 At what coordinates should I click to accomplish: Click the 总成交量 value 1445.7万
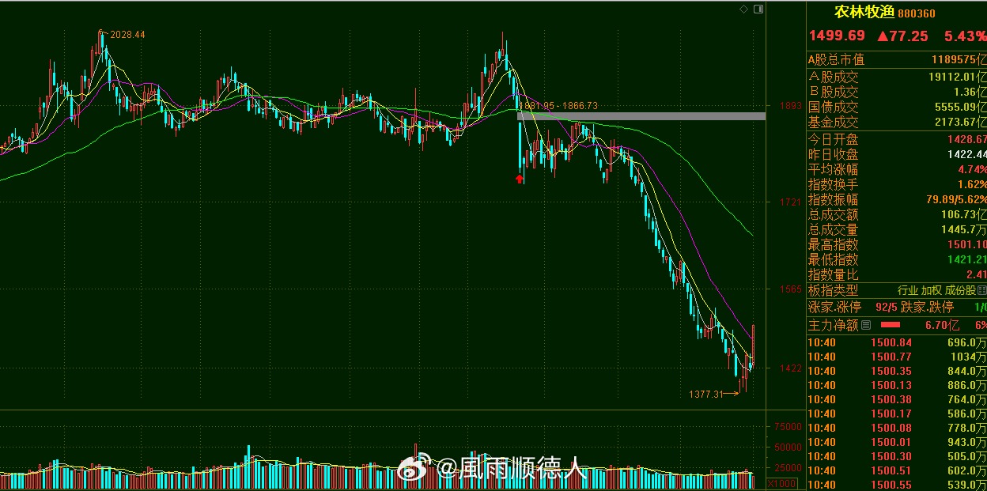[964, 230]
